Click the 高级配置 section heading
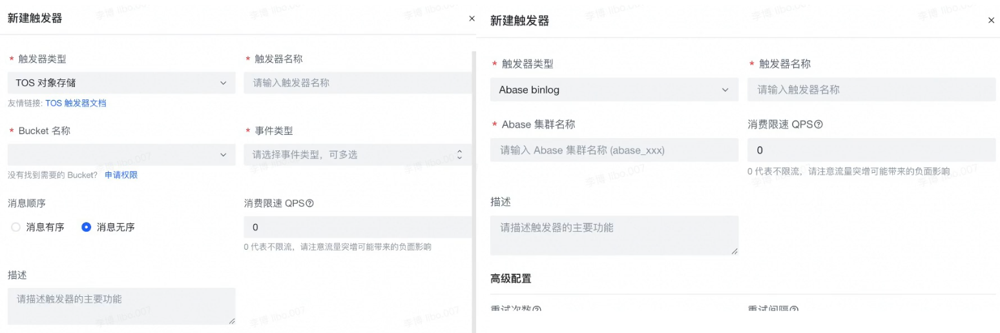Screen dimensions: 1000x333 pos(511,279)
